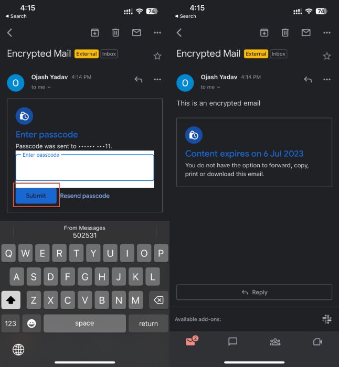Return to Search via left status bar
The height and width of the screenshot is (367, 339).
tap(16, 16)
